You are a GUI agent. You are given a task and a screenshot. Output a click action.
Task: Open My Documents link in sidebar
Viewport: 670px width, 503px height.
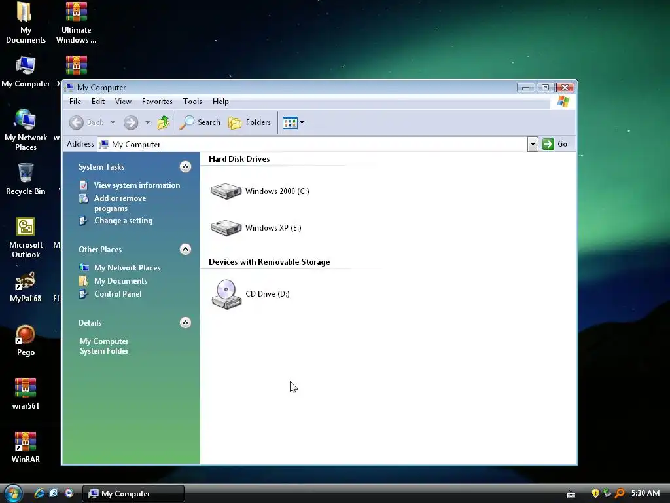pos(120,281)
